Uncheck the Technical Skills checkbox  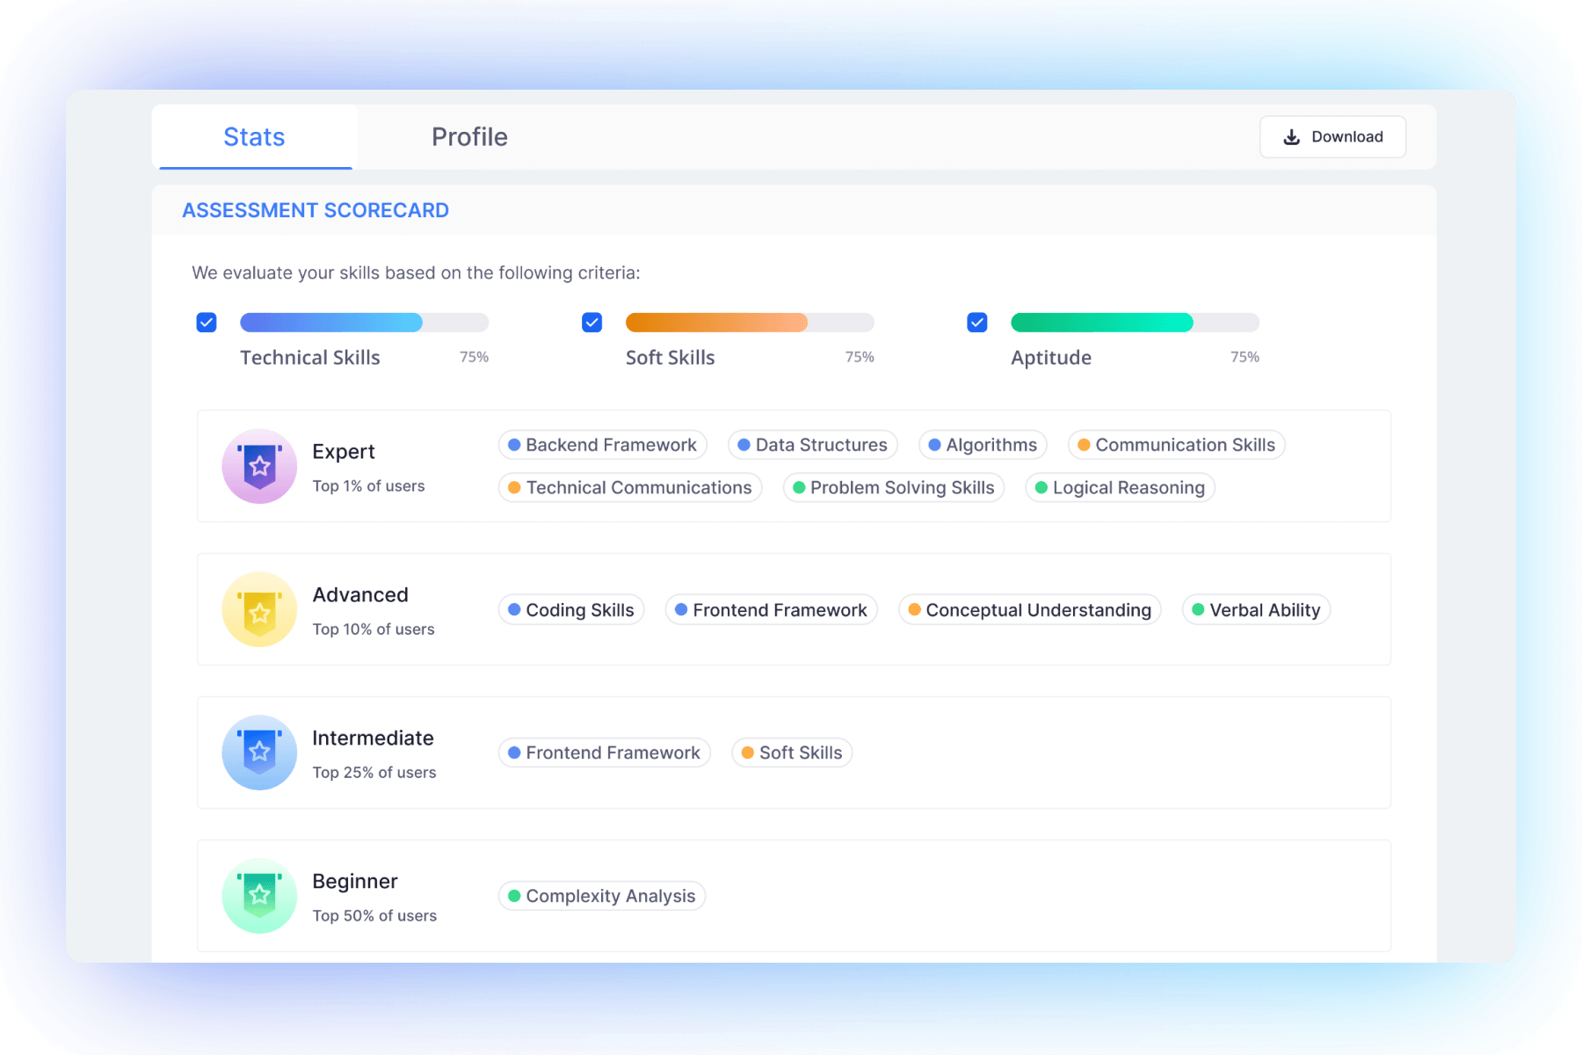[x=207, y=323]
